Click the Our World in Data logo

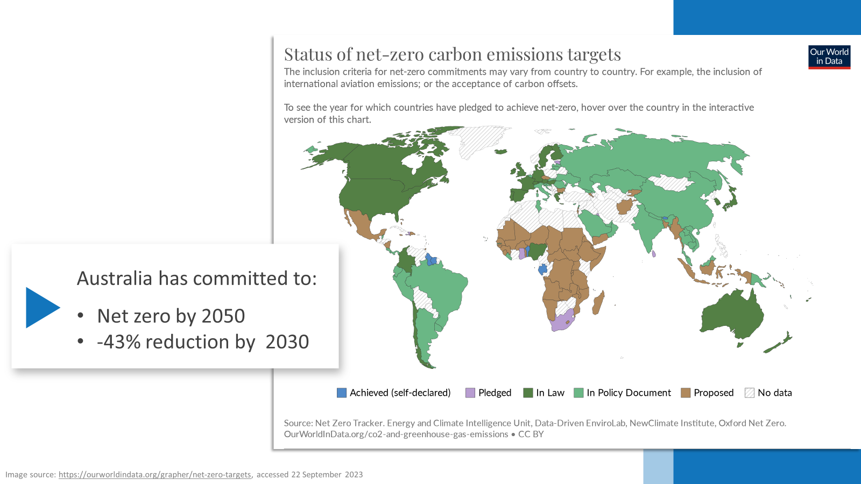[829, 57]
